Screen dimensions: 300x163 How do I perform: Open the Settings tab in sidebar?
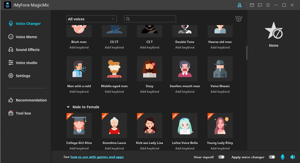click(19, 76)
